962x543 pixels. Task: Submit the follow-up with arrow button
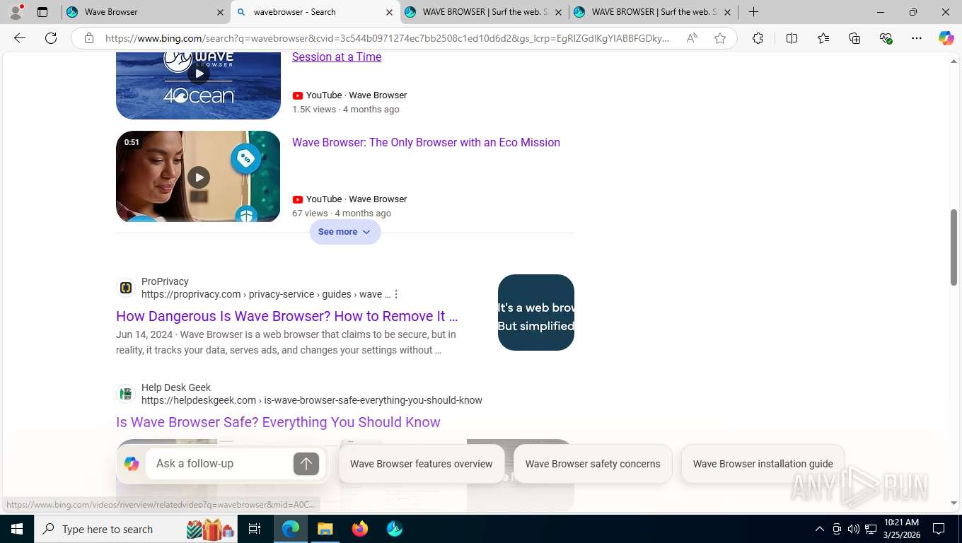pyautogui.click(x=306, y=464)
